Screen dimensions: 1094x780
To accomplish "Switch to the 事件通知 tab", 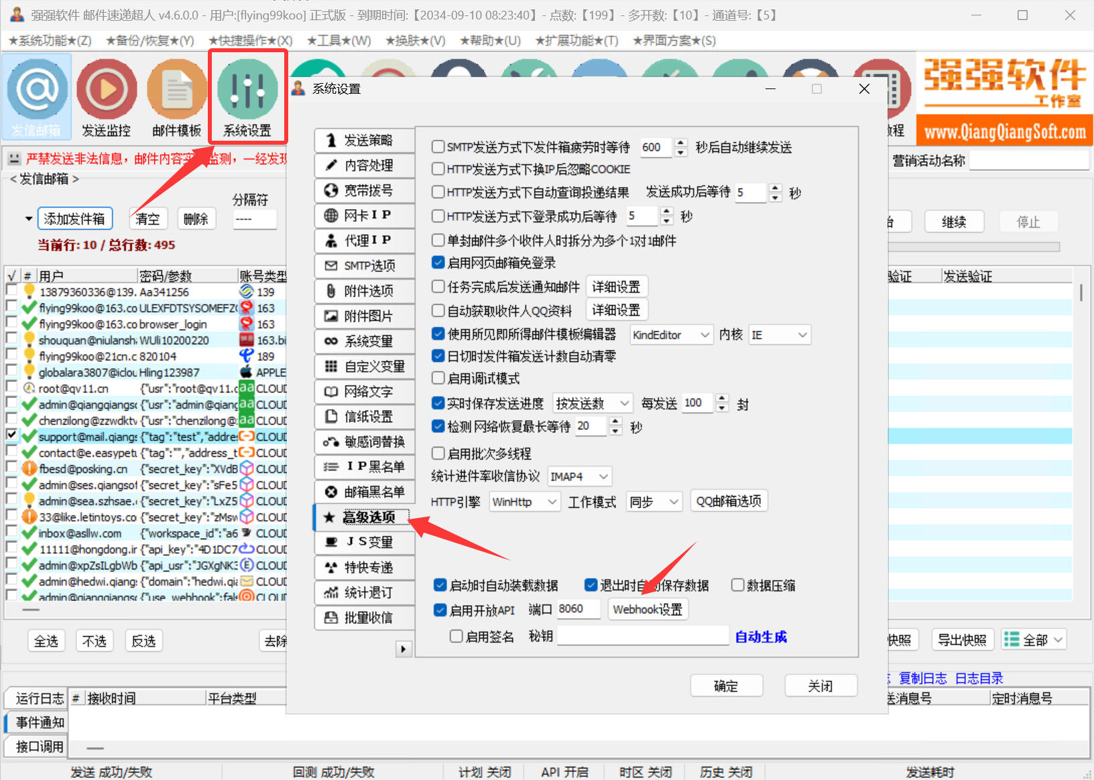I will point(40,722).
